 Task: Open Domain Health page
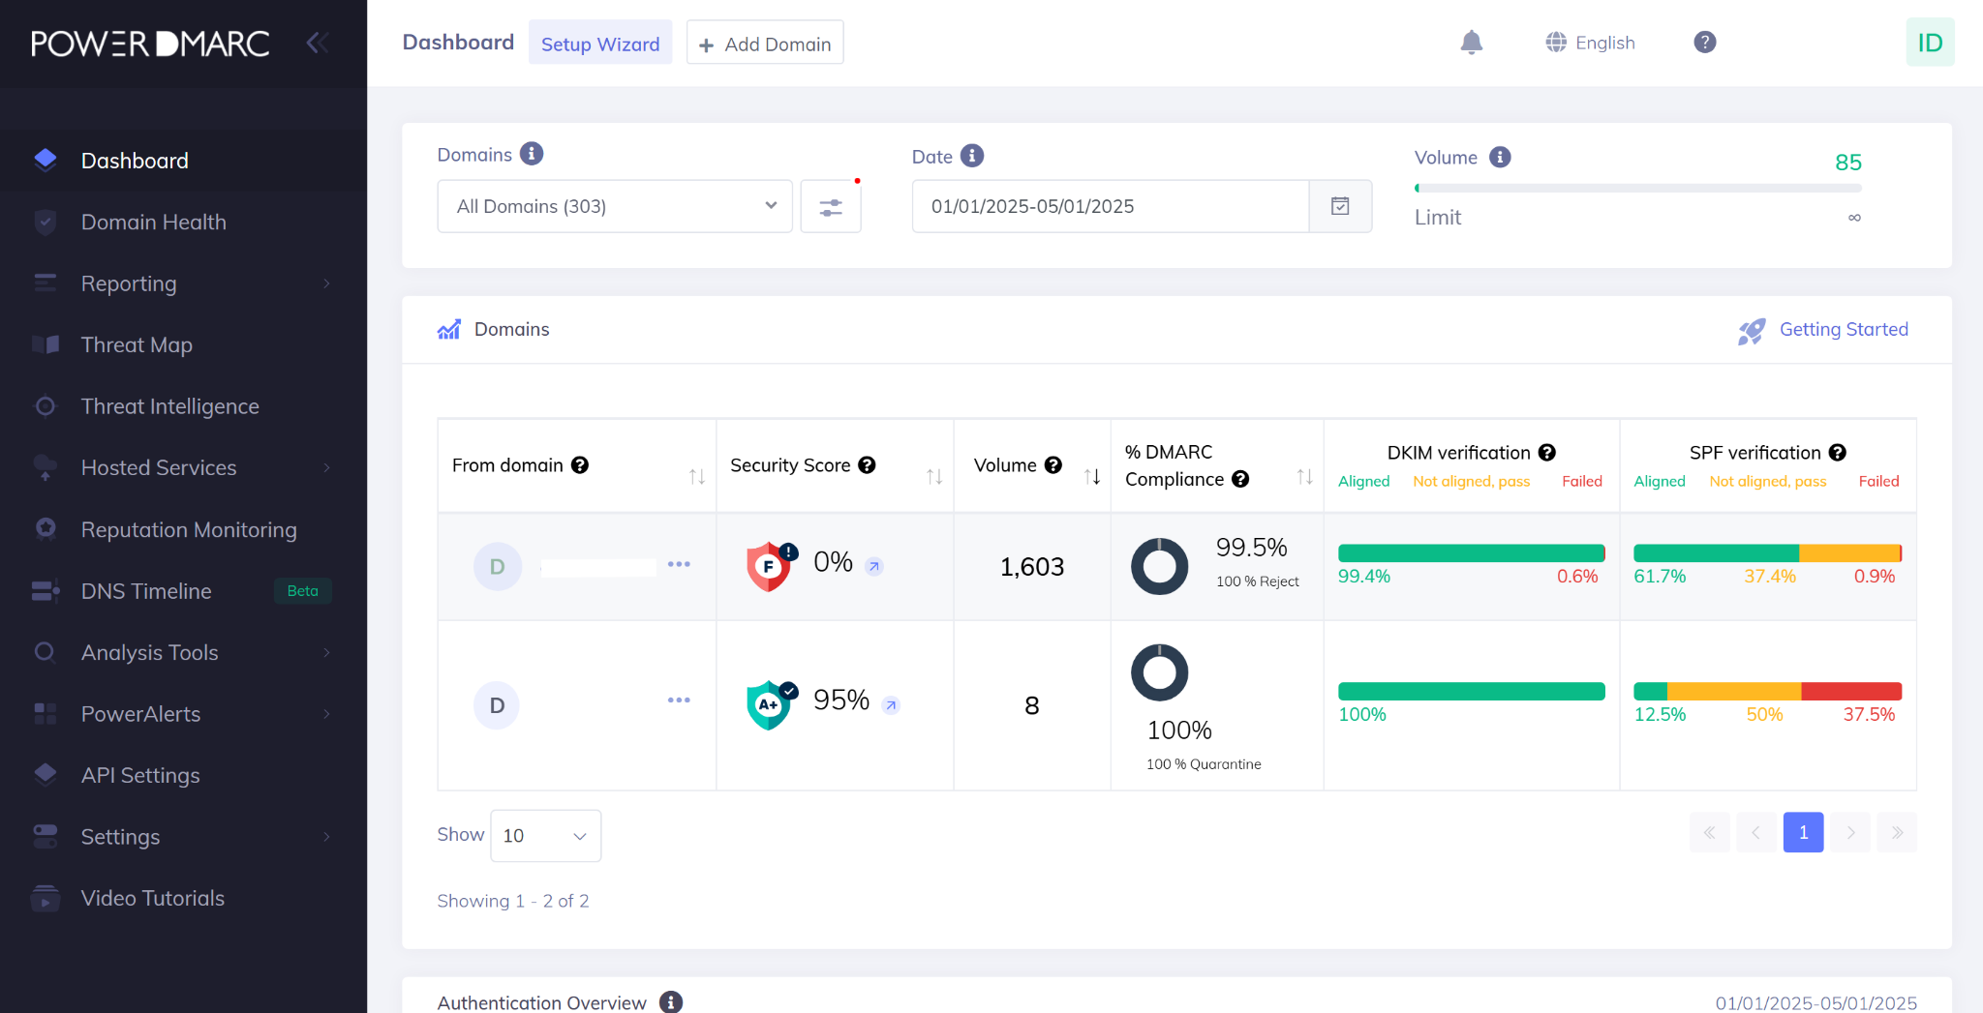click(x=183, y=223)
